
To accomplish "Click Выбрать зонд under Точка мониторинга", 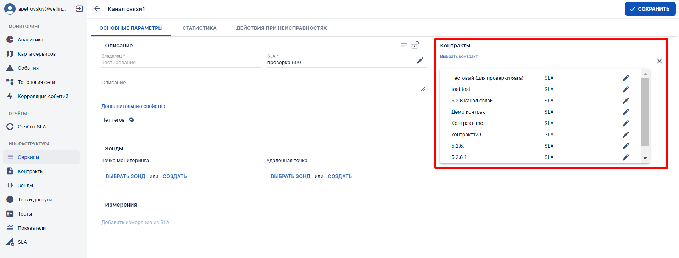I will point(126,176).
